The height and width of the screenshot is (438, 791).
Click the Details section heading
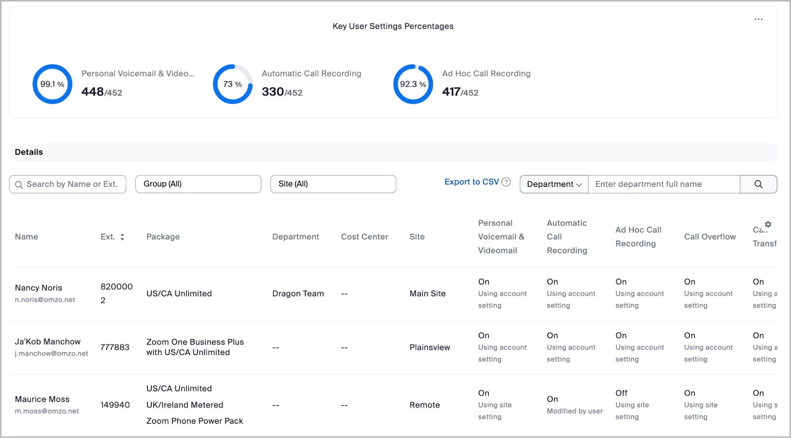pos(29,152)
